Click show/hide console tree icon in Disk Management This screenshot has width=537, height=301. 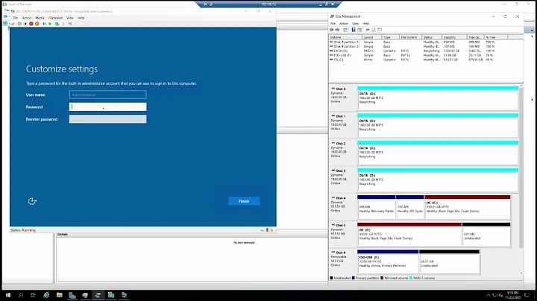click(x=345, y=30)
